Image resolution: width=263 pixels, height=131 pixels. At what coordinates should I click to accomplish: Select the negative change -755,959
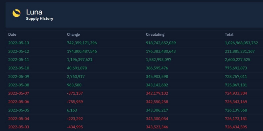(75, 102)
